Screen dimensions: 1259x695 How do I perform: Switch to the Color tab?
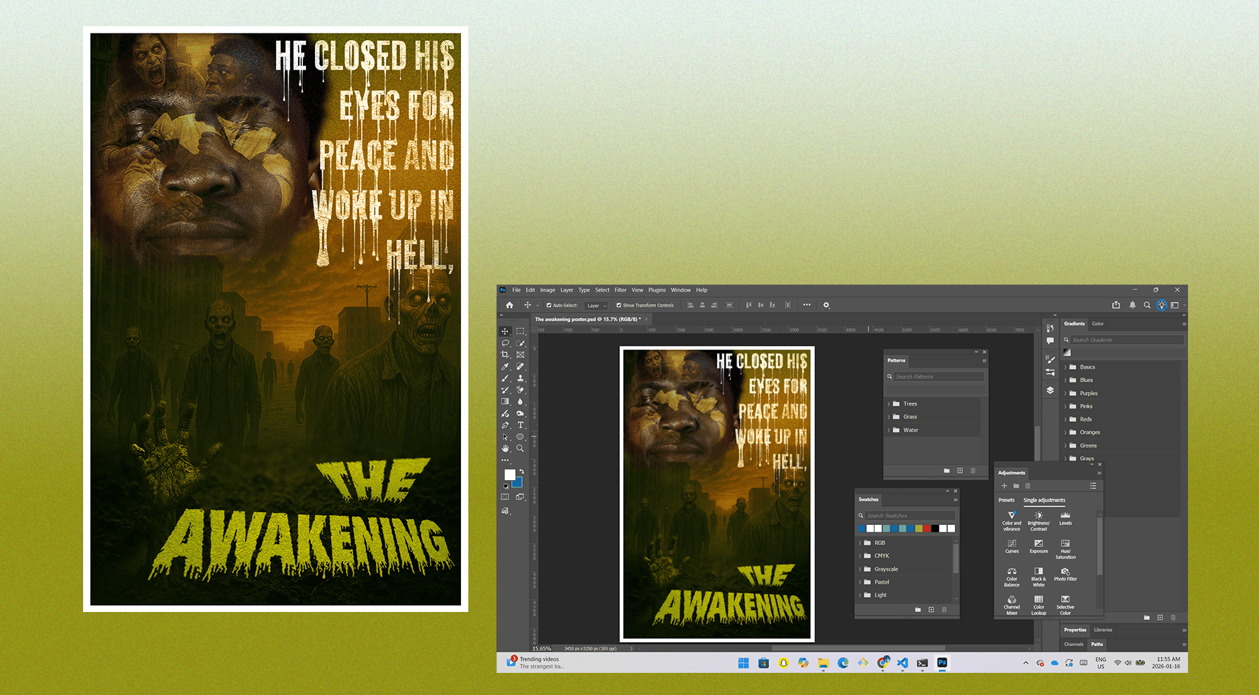point(1098,323)
